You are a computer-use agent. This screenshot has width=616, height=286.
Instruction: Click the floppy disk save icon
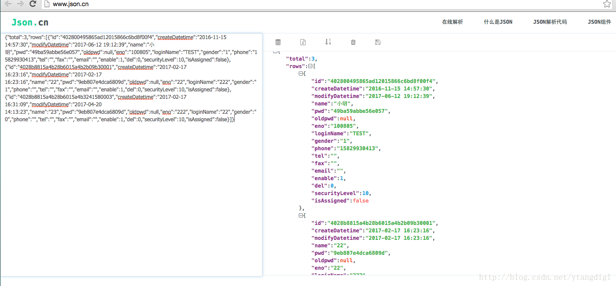pyautogui.click(x=377, y=42)
